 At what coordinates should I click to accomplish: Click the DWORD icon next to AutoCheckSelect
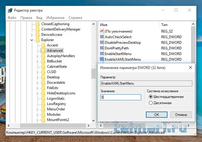(x=102, y=37)
